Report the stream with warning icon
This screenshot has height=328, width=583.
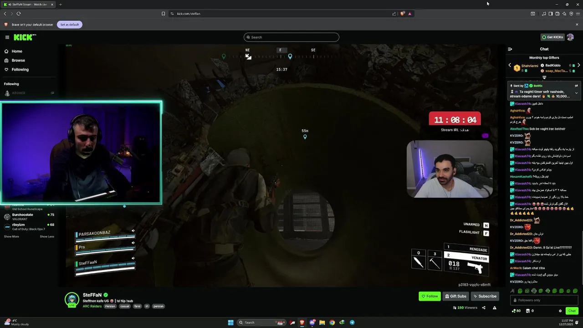(495, 308)
